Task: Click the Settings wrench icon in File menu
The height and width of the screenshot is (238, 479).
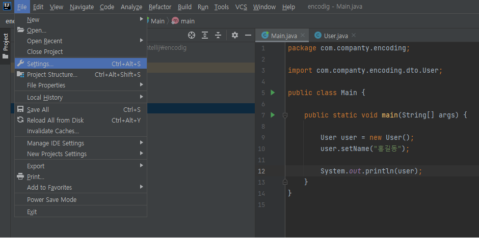Action: (x=20, y=64)
